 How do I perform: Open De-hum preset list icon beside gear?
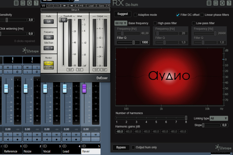216,3
